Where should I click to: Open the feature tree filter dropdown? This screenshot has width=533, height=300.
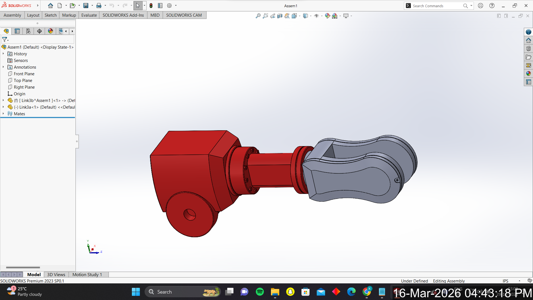click(5, 39)
